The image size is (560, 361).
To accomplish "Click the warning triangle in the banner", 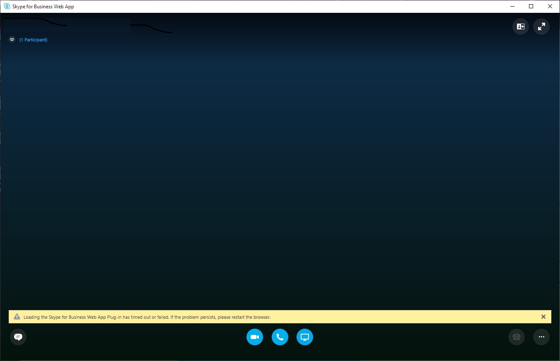I will click(17, 317).
